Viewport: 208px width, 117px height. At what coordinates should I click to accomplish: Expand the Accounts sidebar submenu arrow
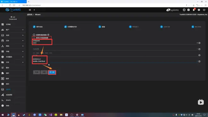(x=23, y=30)
